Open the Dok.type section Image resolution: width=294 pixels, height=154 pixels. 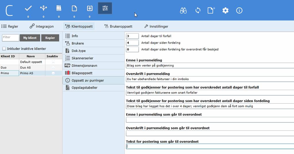pos(94,50)
